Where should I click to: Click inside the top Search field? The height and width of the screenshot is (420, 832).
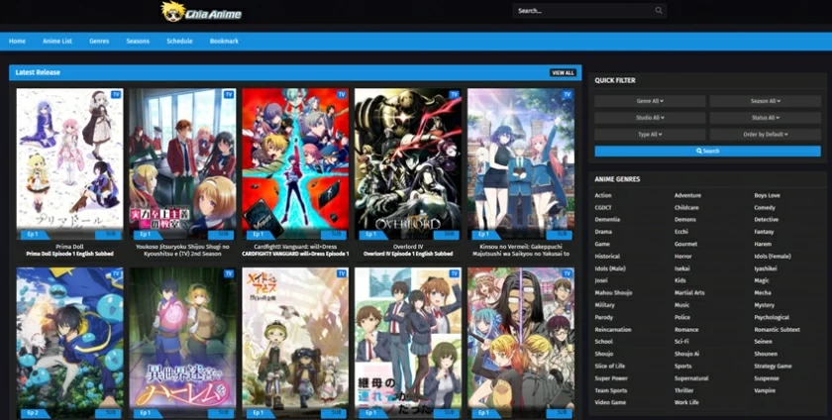589,11
